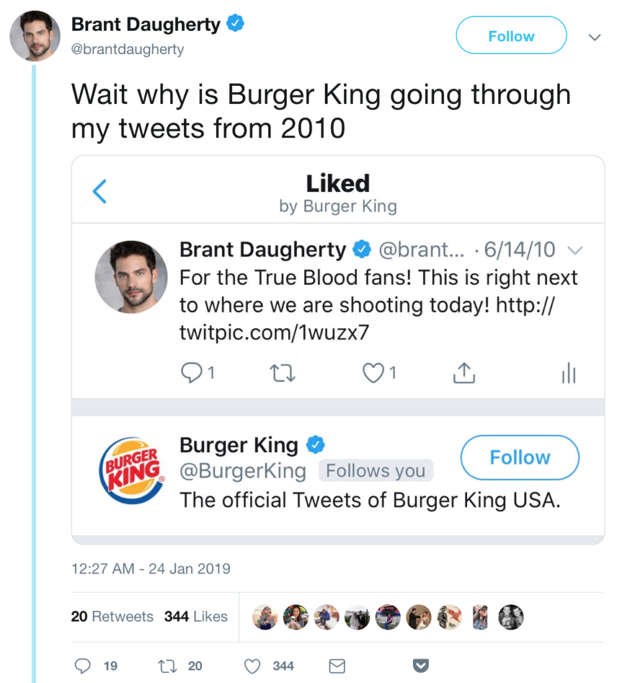Follow Burger King account
The height and width of the screenshot is (683, 617).
(x=520, y=458)
